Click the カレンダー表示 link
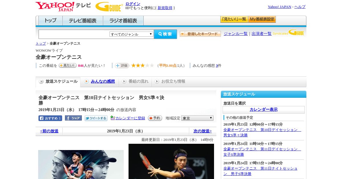The width and height of the screenshot is (342, 179). click(264, 110)
